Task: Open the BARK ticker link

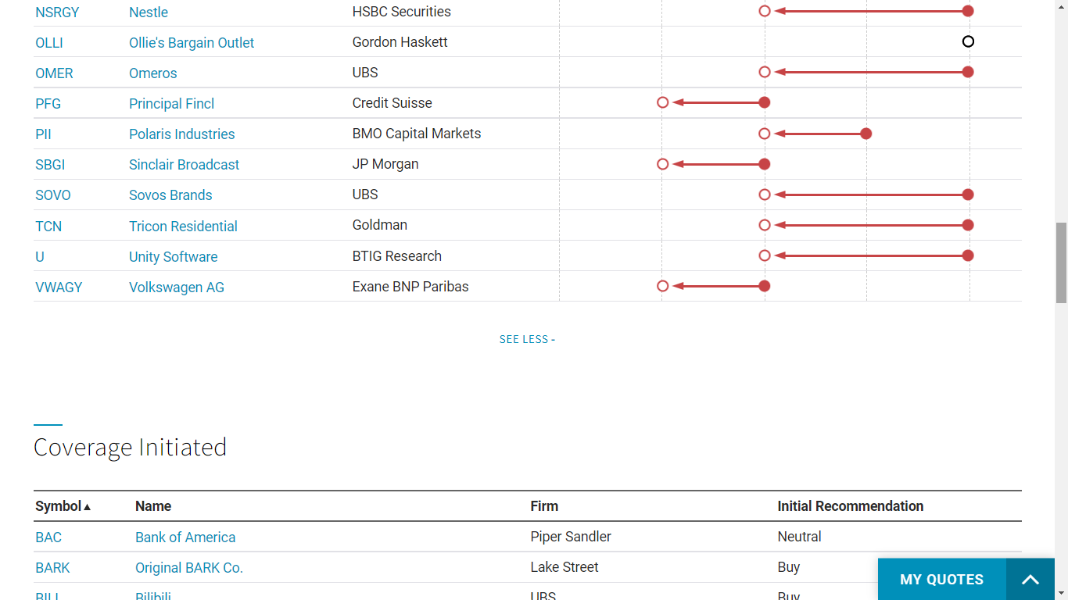Action: click(53, 568)
